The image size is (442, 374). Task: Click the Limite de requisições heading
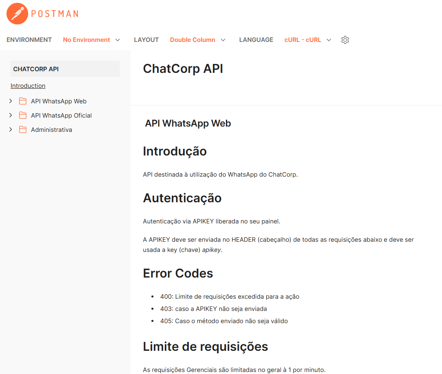pyautogui.click(x=206, y=346)
